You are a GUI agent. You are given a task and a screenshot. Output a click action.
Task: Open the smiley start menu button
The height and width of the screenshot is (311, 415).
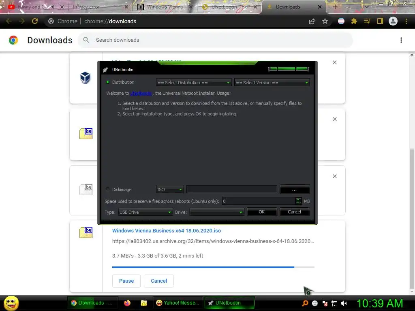point(11,303)
